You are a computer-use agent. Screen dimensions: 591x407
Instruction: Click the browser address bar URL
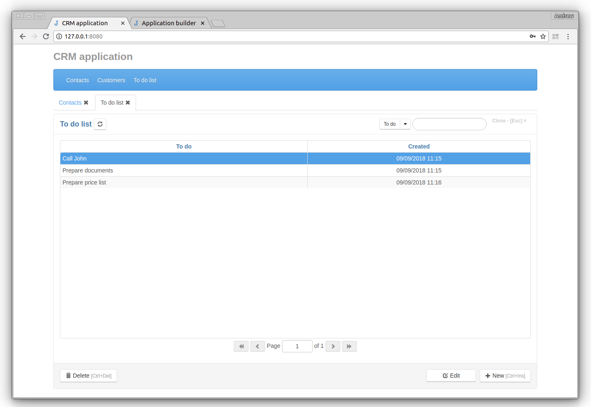pyautogui.click(x=84, y=36)
